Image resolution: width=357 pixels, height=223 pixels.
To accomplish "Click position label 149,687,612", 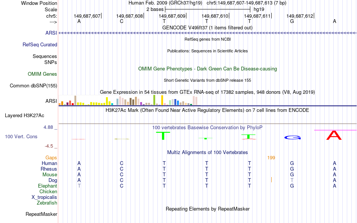I will tap(300, 16).
